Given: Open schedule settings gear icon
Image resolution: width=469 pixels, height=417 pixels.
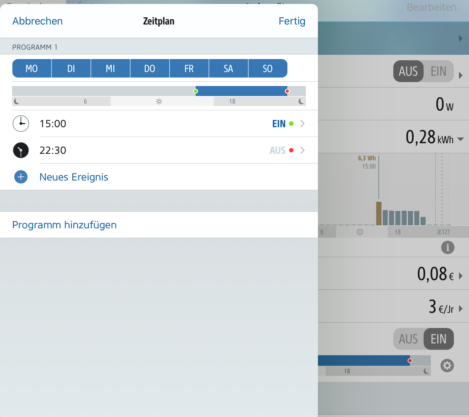Looking at the screenshot, I should click(447, 366).
